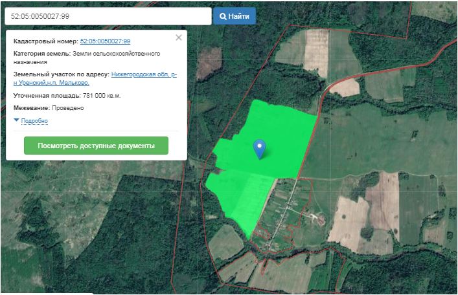Click the Межевание: Проведено status text
Screen dimensions: 458x295
(x=49, y=108)
